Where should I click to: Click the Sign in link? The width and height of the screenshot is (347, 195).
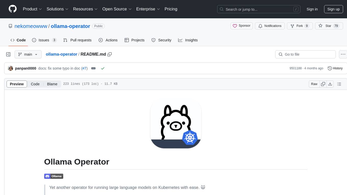312,9
